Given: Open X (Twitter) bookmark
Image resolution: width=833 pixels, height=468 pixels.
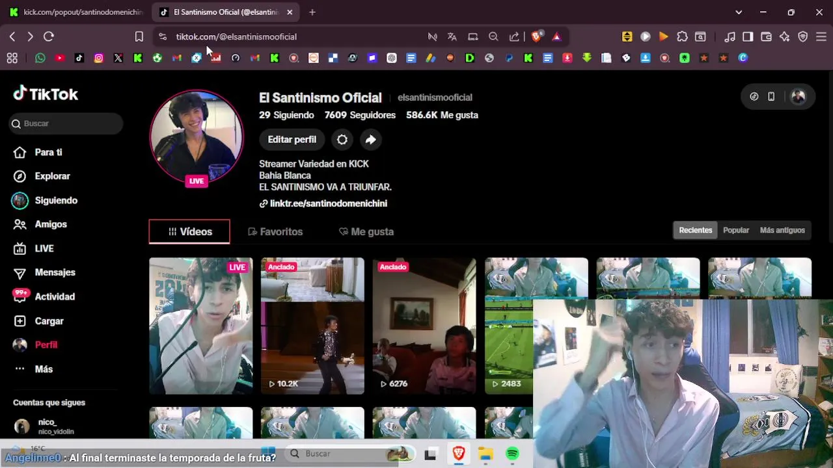Looking at the screenshot, I should click(118, 58).
